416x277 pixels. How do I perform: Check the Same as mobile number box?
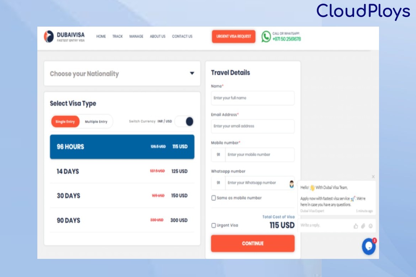pyautogui.click(x=214, y=198)
